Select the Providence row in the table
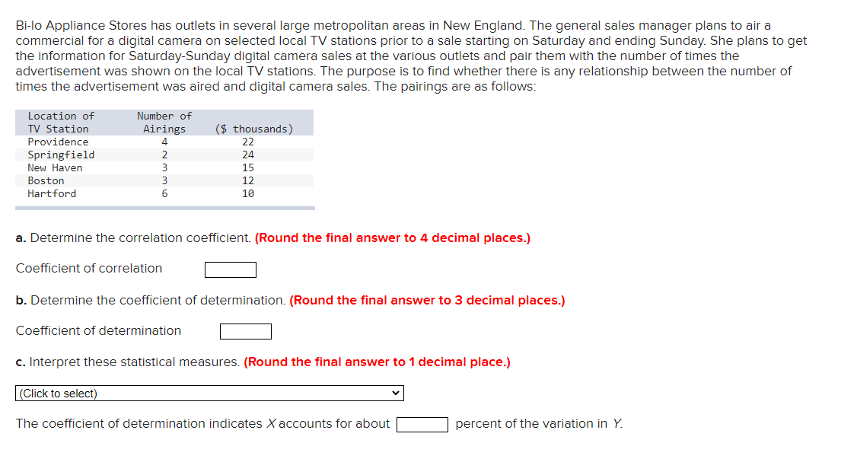The image size is (857, 475). click(164, 142)
